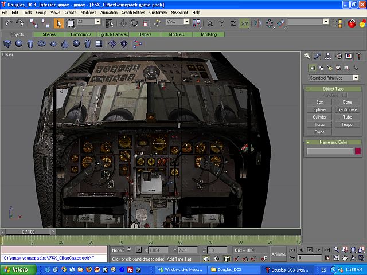
Task: Toggle the Animate button
Action: (278, 254)
